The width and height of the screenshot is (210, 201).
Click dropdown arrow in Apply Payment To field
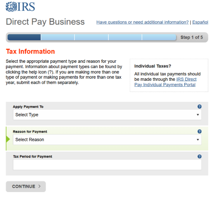pos(198,115)
